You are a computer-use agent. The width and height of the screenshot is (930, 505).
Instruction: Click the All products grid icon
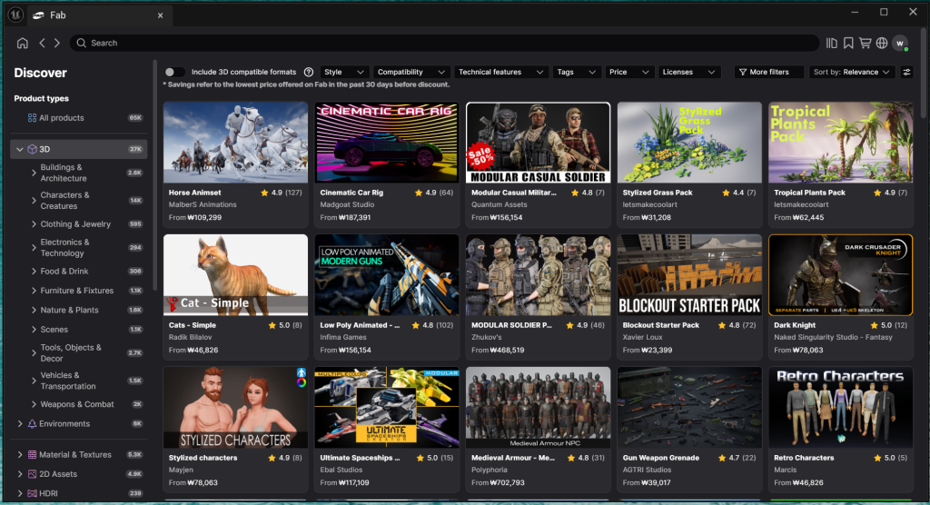[x=32, y=117]
